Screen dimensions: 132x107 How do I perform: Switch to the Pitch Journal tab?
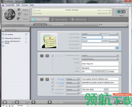78,19
